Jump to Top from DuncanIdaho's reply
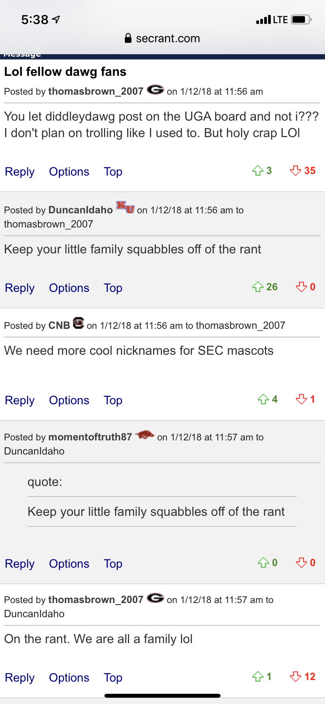Image resolution: width=325 pixels, height=704 pixels. coord(113,288)
